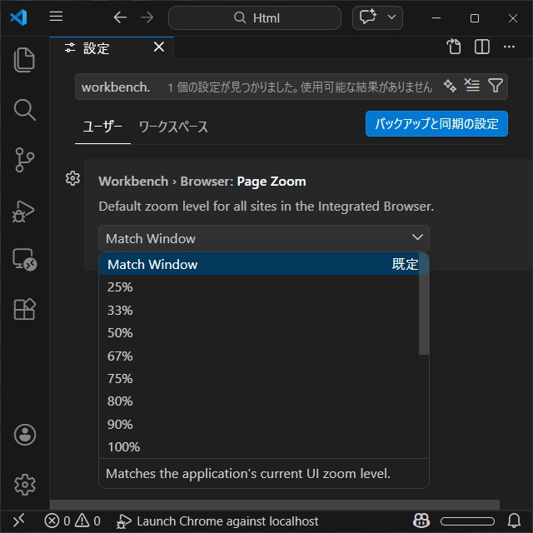Click the Open Settings (JSON) icon
533x533 pixels.
[x=454, y=47]
